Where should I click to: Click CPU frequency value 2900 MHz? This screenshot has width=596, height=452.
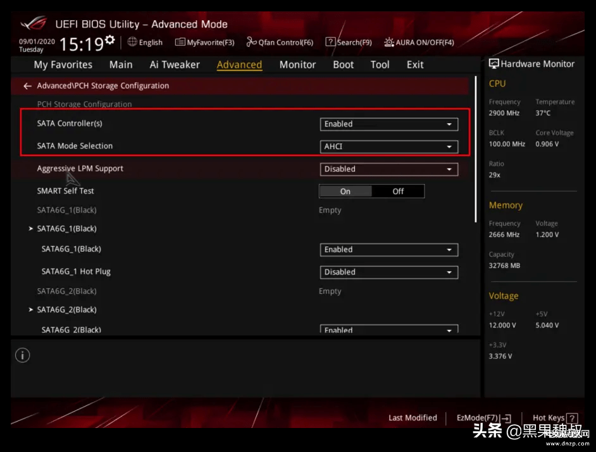504,113
